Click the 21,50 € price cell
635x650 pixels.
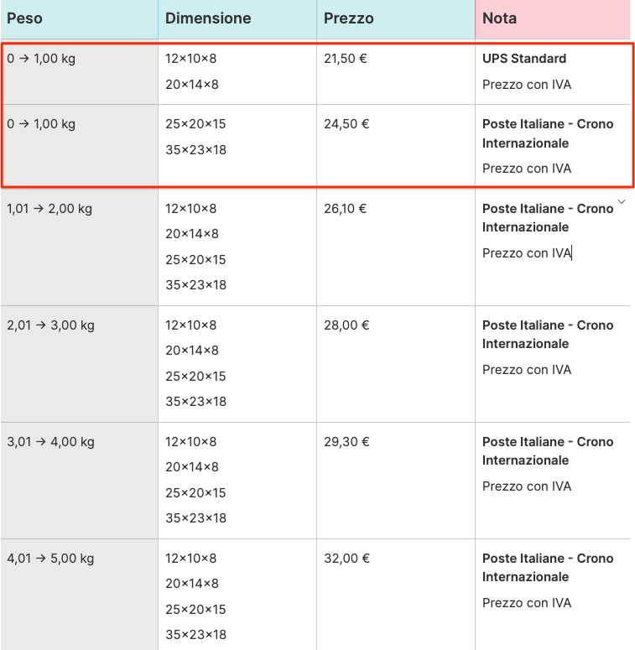(346, 59)
